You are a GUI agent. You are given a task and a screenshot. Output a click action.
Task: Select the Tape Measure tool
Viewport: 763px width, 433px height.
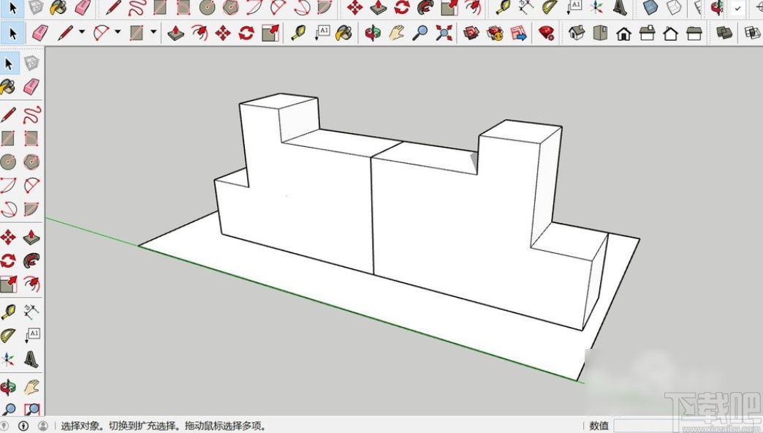tap(296, 33)
